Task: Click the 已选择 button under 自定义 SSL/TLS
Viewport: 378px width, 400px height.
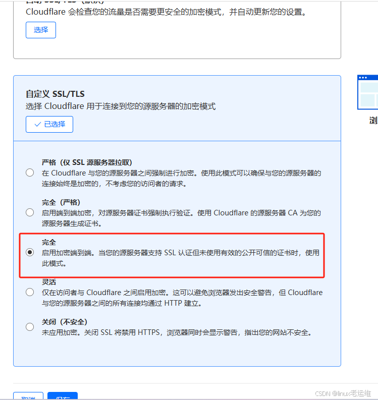Action: pyautogui.click(x=49, y=124)
